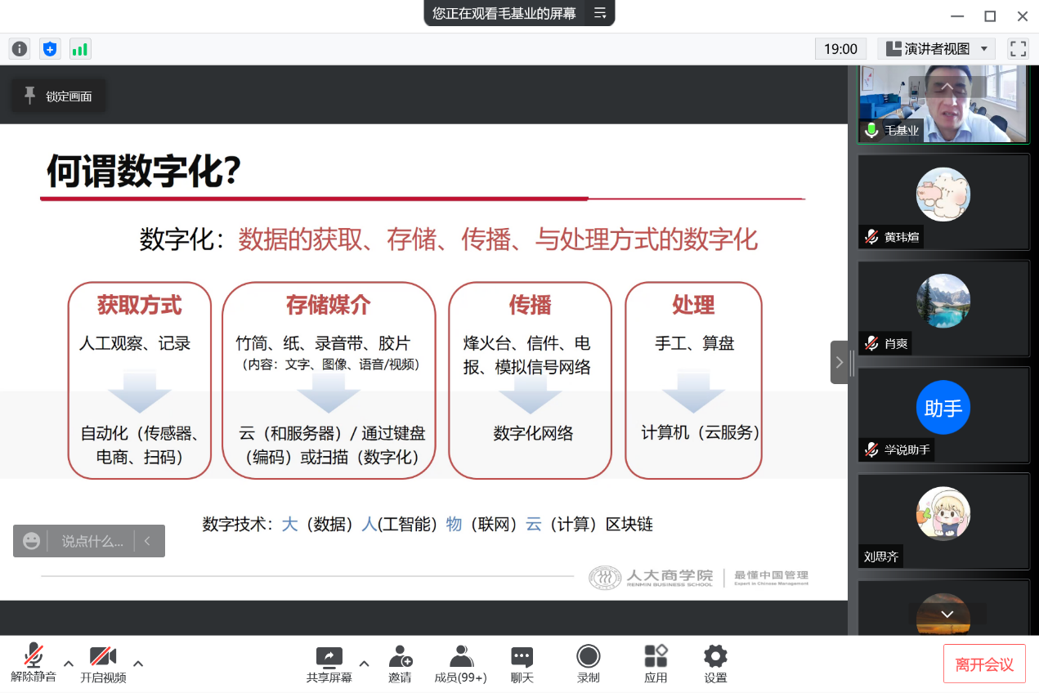Open the 演讲者视图 view selector dropdown
Screen dimensions: 1039x693
click(934, 48)
